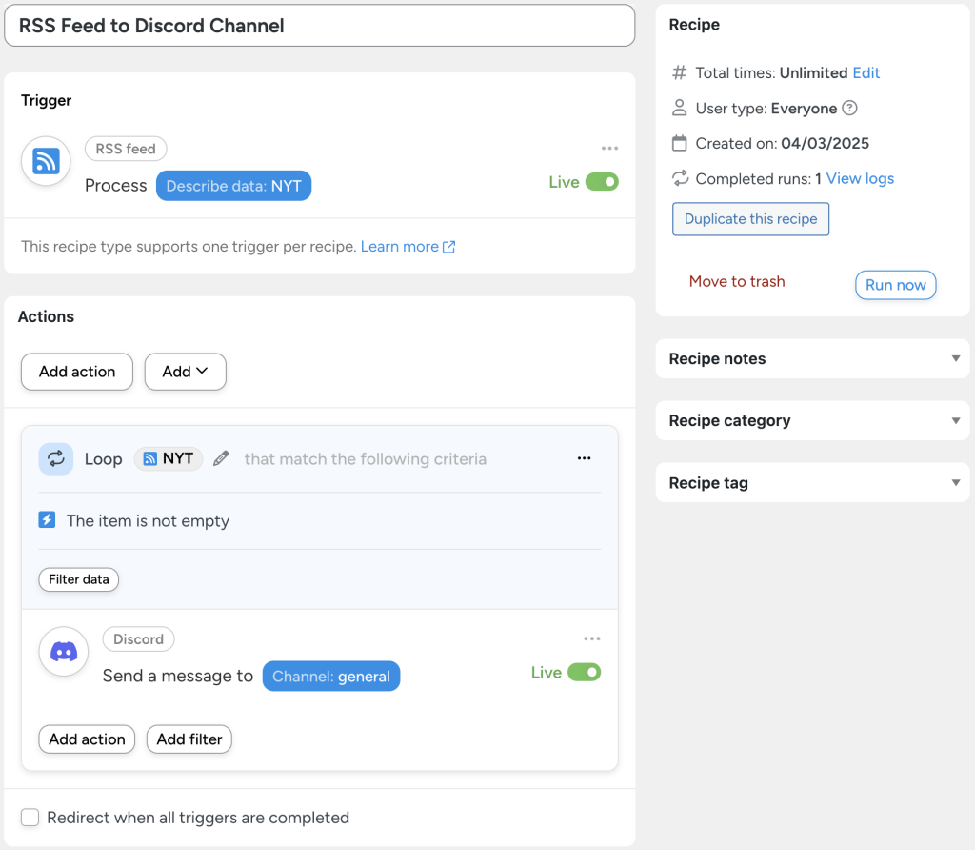Click the help question mark beside Everyone
Image resolution: width=975 pixels, height=850 pixels.
[848, 108]
